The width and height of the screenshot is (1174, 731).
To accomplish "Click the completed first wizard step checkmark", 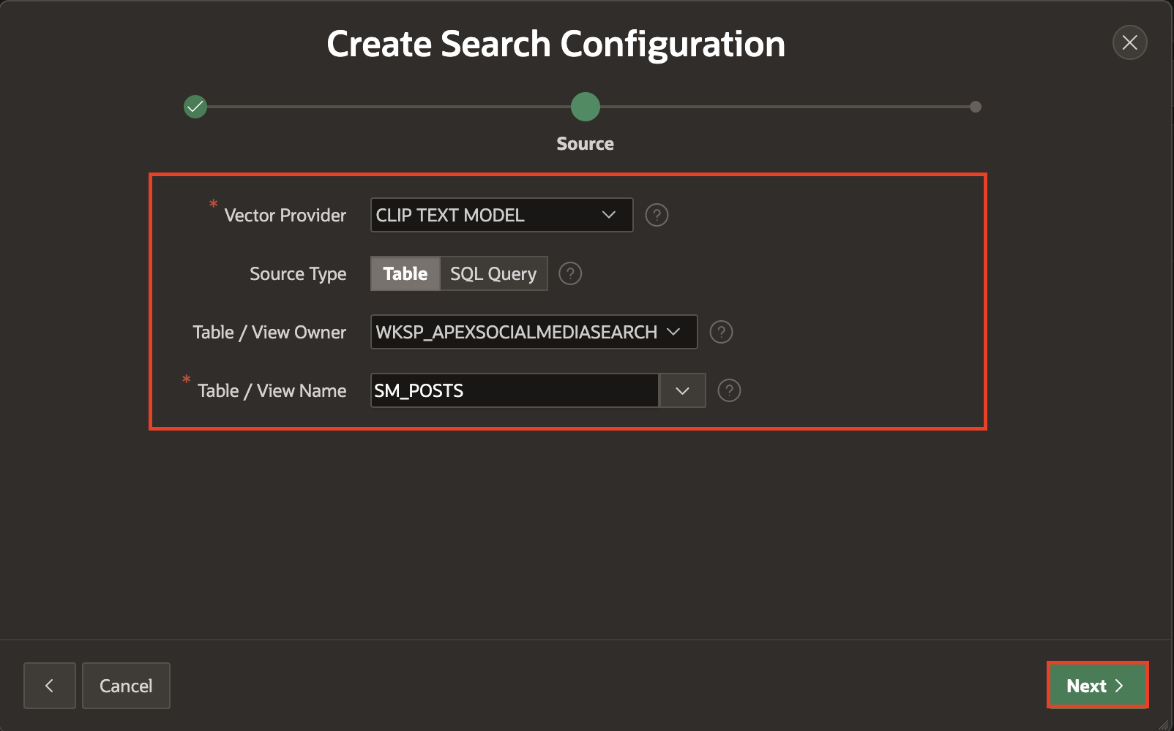I will click(x=195, y=107).
